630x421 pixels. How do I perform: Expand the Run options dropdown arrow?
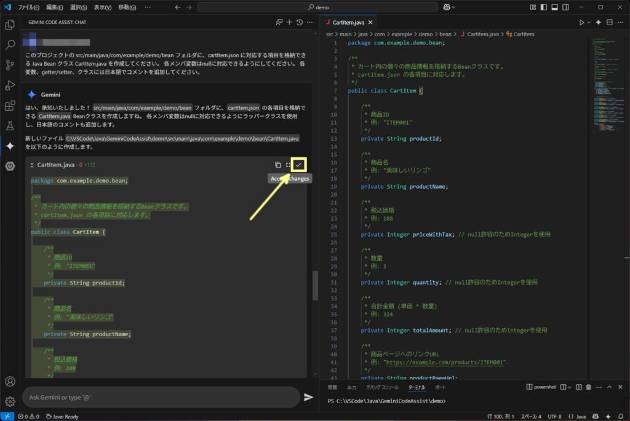[x=589, y=23]
